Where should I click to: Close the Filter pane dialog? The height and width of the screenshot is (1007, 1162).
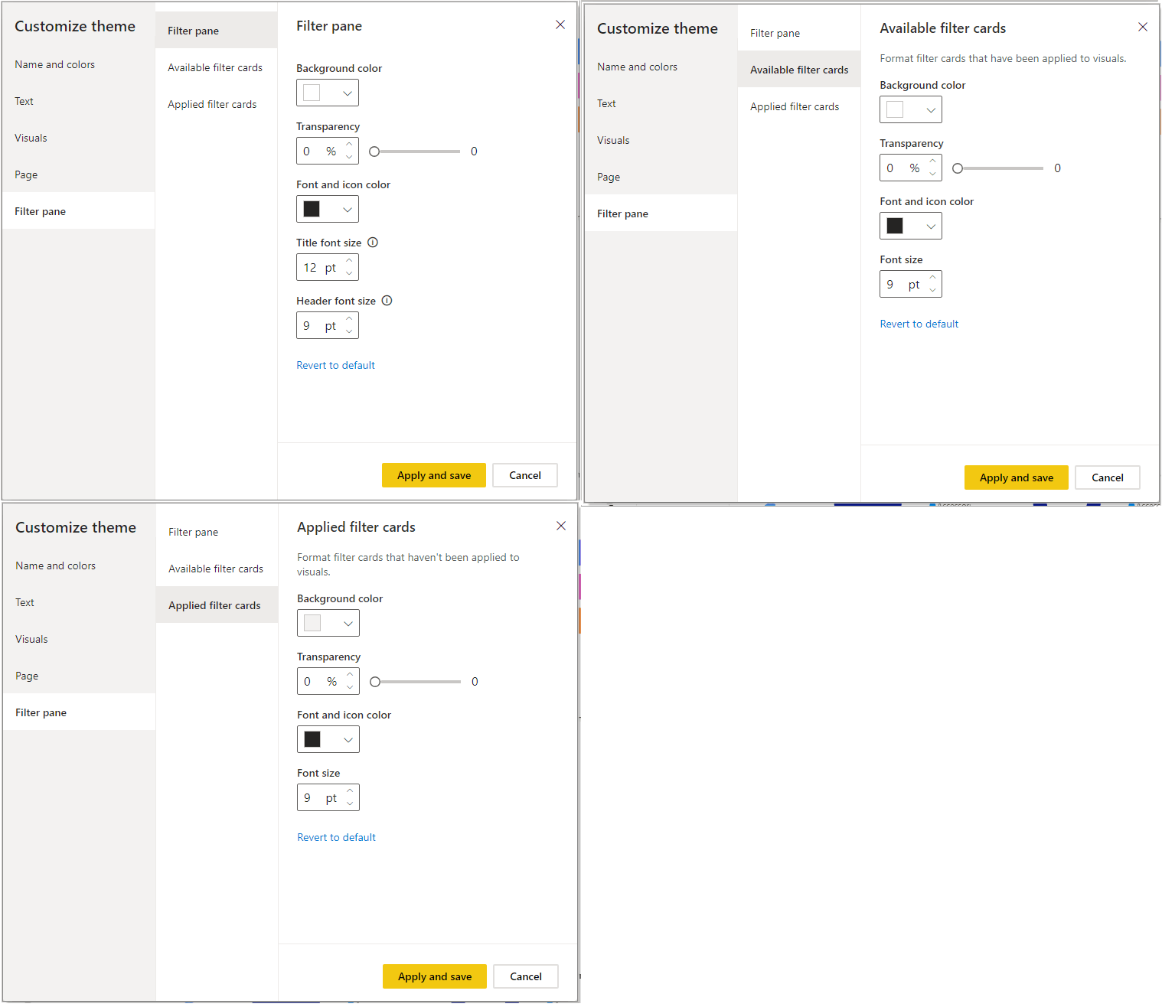(x=560, y=25)
